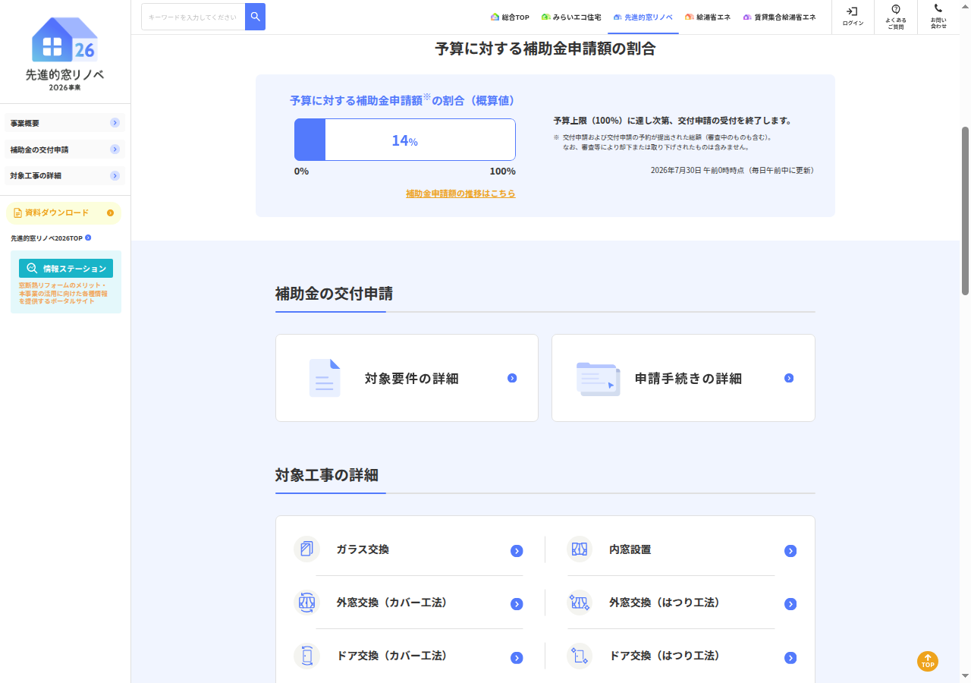The width and height of the screenshot is (971, 683).
Task: Switch to the 総合TOP tab
Action: point(510,17)
